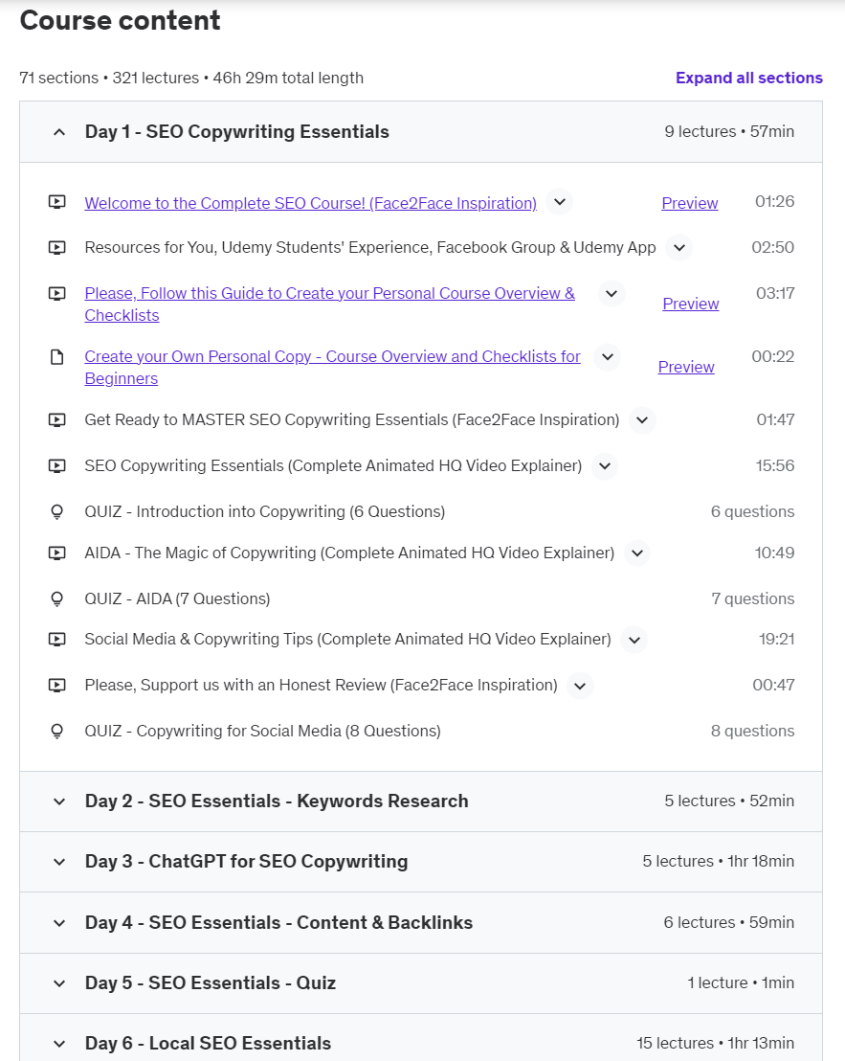This screenshot has width=845, height=1061.
Task: Click video icon beside AIDA Magic of Copywriting
Action: 57,553
